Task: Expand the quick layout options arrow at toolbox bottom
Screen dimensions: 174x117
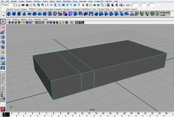Action: tap(3, 105)
